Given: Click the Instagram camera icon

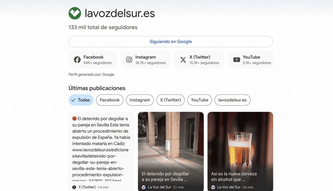Looking at the screenshot, I should (129, 60).
